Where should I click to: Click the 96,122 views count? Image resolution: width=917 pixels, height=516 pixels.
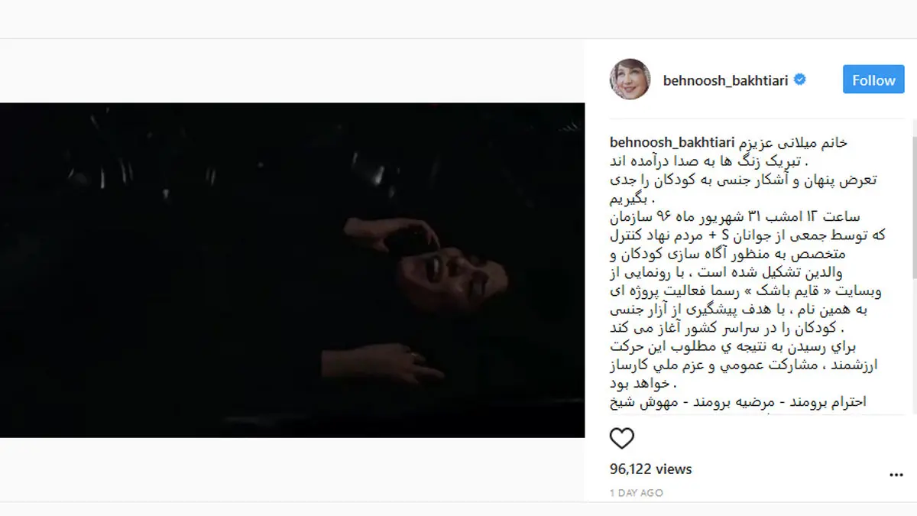coord(650,469)
